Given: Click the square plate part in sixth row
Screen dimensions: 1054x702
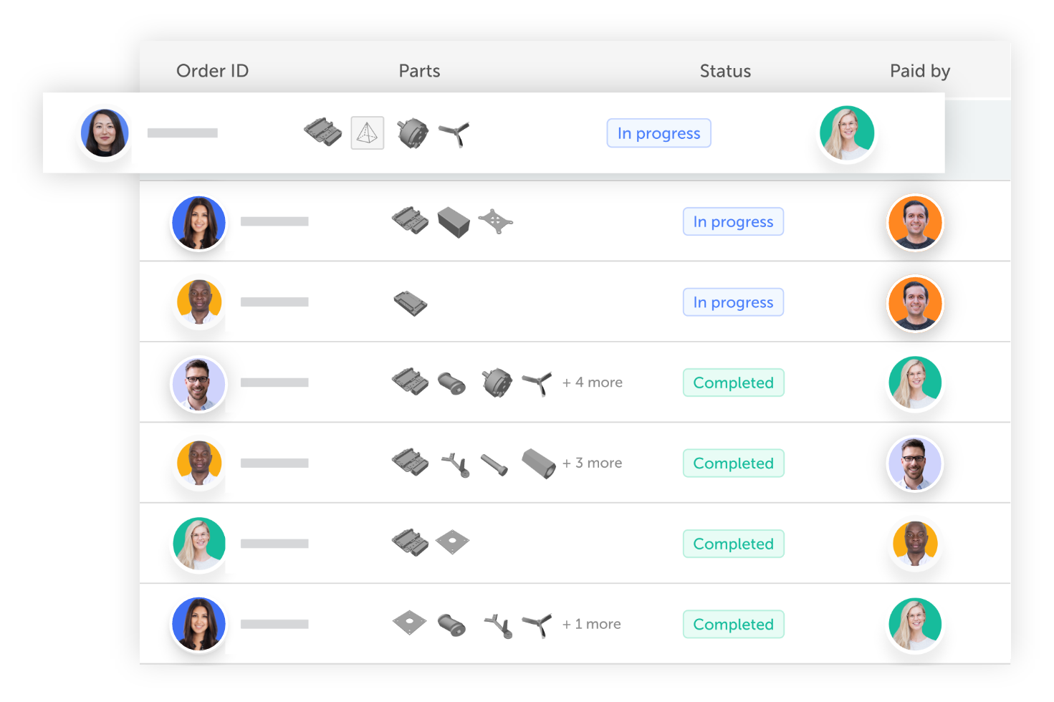Looking at the screenshot, I should coord(452,542).
